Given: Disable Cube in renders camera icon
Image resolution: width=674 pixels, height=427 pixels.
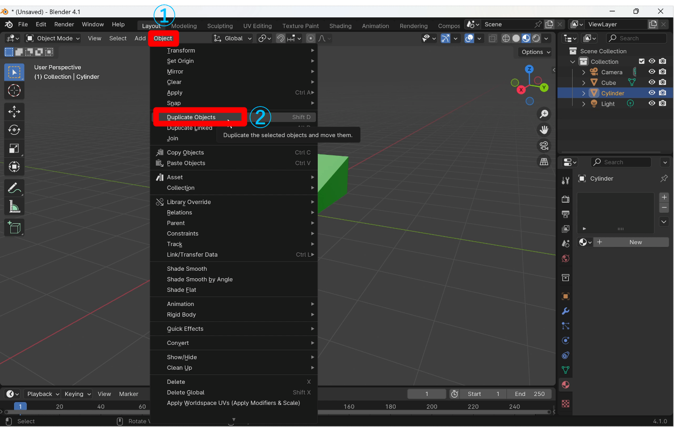Looking at the screenshot, I should coord(663,82).
